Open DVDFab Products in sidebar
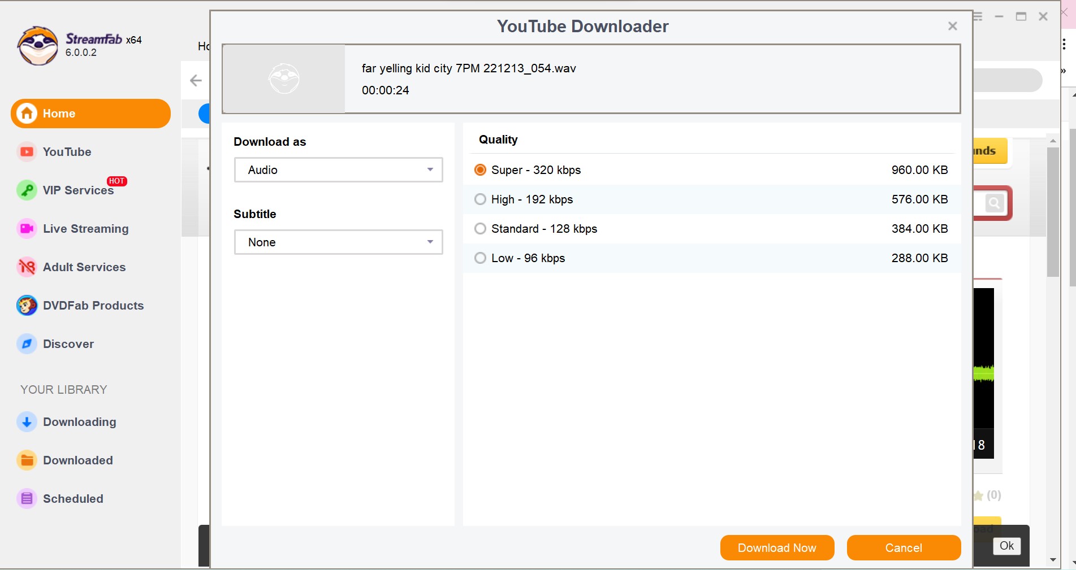The width and height of the screenshot is (1076, 570). click(93, 306)
